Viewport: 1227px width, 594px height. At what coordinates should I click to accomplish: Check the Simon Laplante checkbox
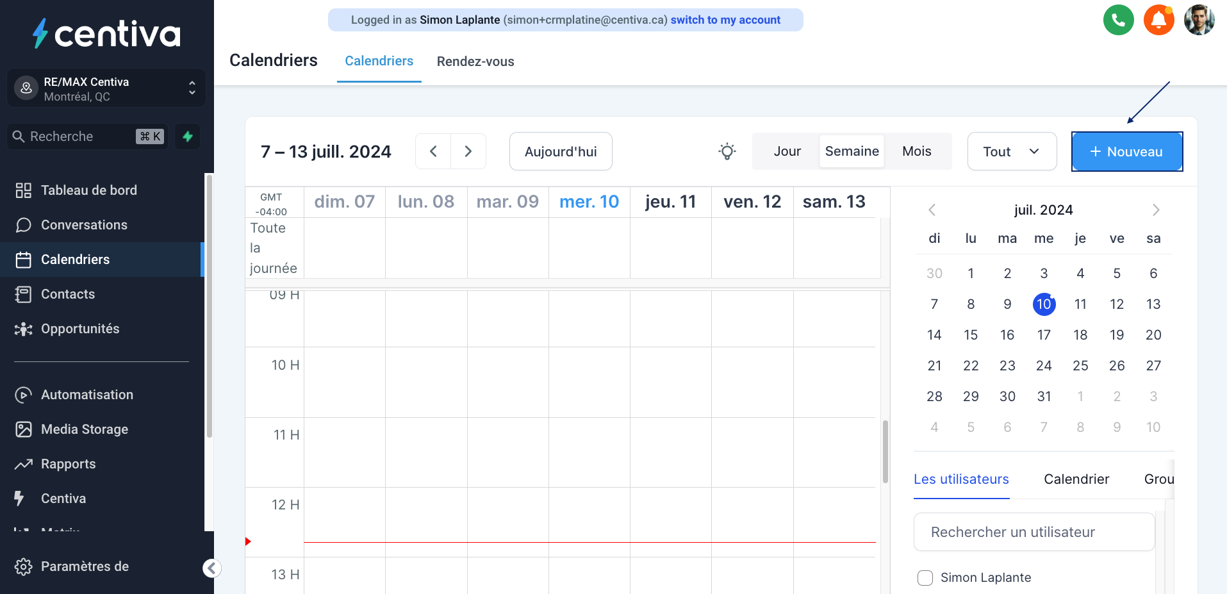click(x=925, y=577)
